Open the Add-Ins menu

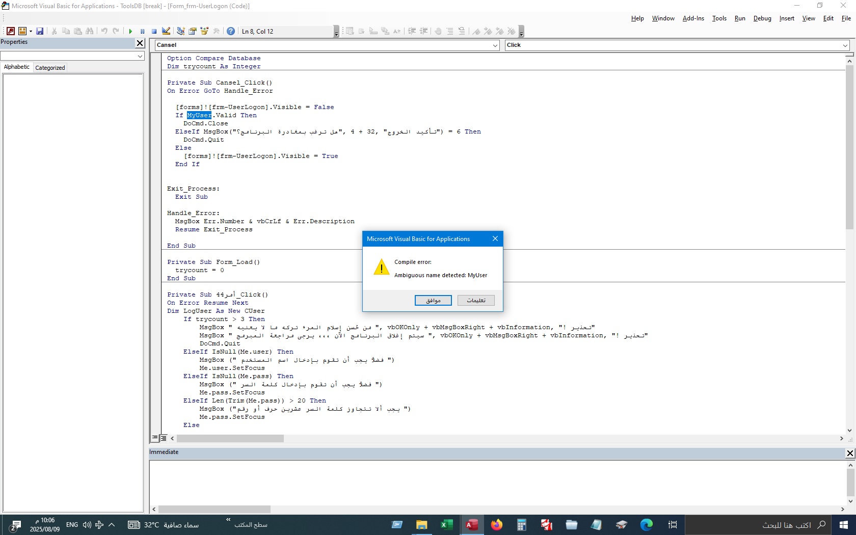click(693, 18)
